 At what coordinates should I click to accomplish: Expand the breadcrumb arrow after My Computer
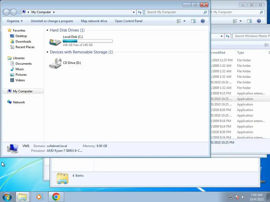tap(54, 12)
